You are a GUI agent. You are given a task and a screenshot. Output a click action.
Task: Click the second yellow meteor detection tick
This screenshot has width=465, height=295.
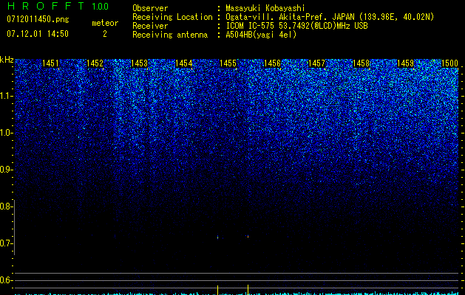click(248, 290)
